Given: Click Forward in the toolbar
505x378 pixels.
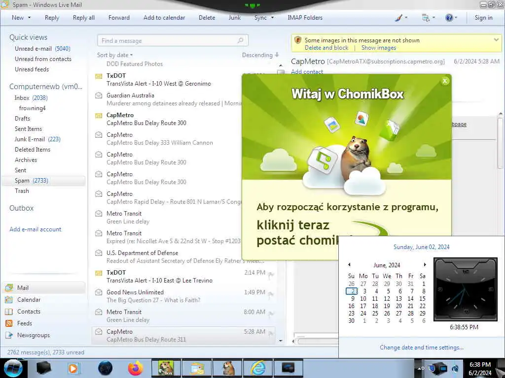Looking at the screenshot, I should (119, 18).
